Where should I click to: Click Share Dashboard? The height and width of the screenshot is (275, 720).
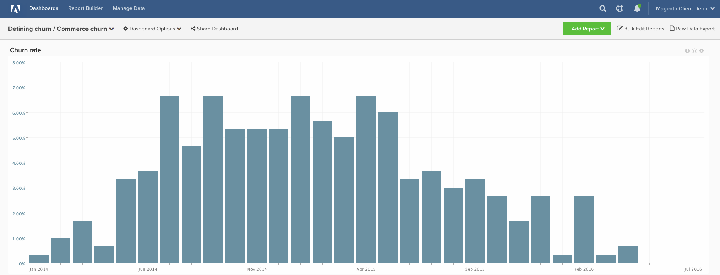tap(214, 29)
